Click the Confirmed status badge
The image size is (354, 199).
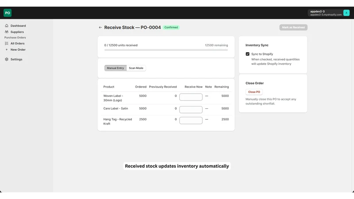tap(171, 27)
